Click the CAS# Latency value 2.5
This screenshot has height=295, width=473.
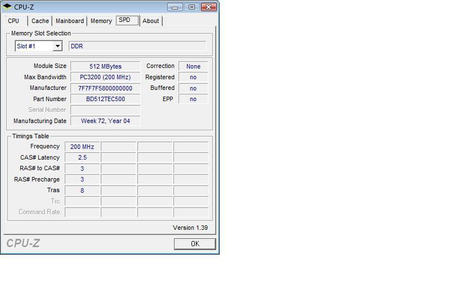pyautogui.click(x=82, y=157)
